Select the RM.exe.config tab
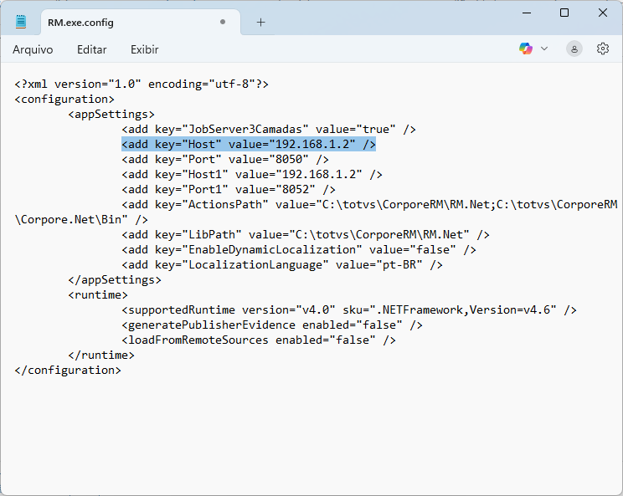Screen dimensions: 623x496 point(141,23)
